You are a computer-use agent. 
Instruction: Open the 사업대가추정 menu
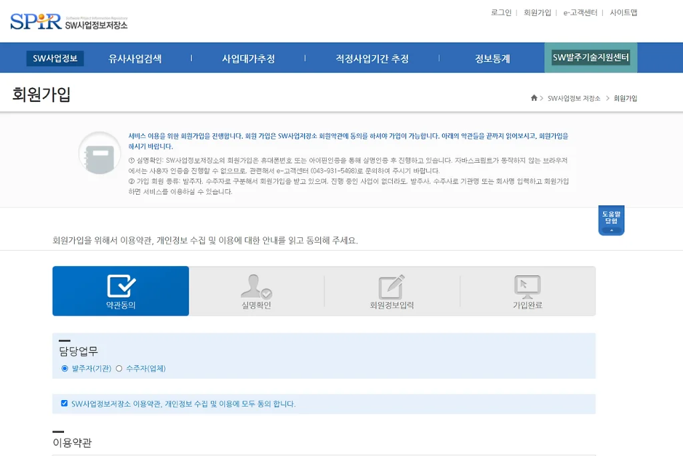248,59
